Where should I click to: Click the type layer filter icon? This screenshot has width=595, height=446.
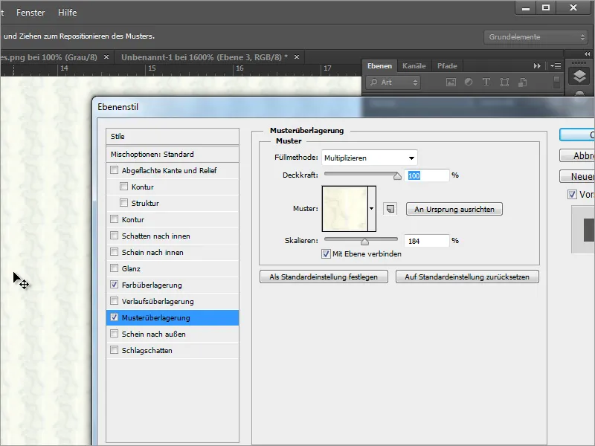point(486,83)
